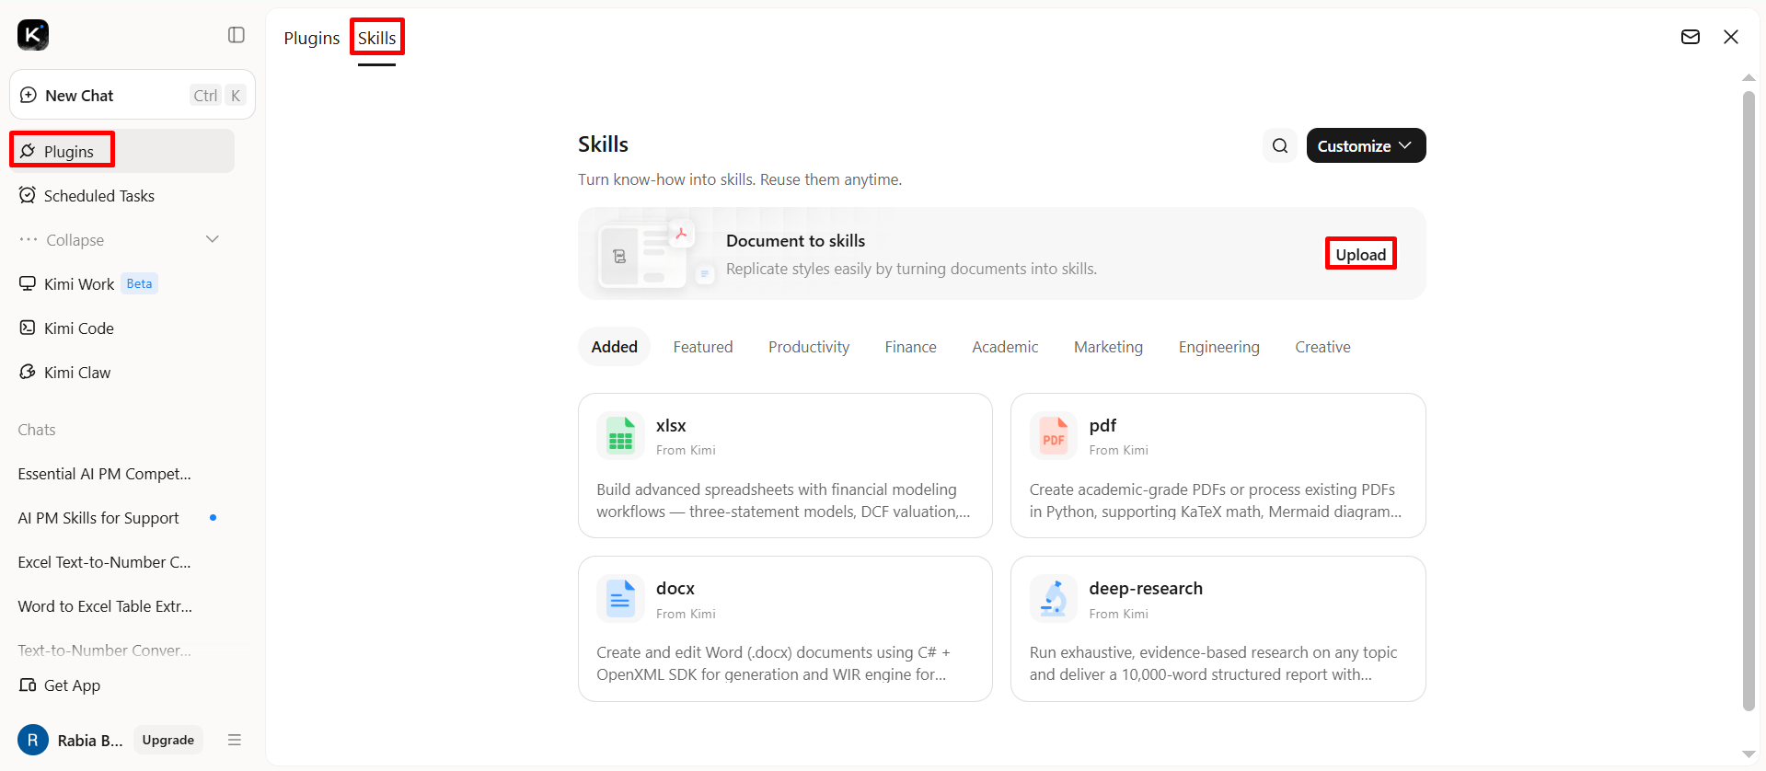Click the deep-research microscope icon
The image size is (1766, 771).
pos(1054,599)
